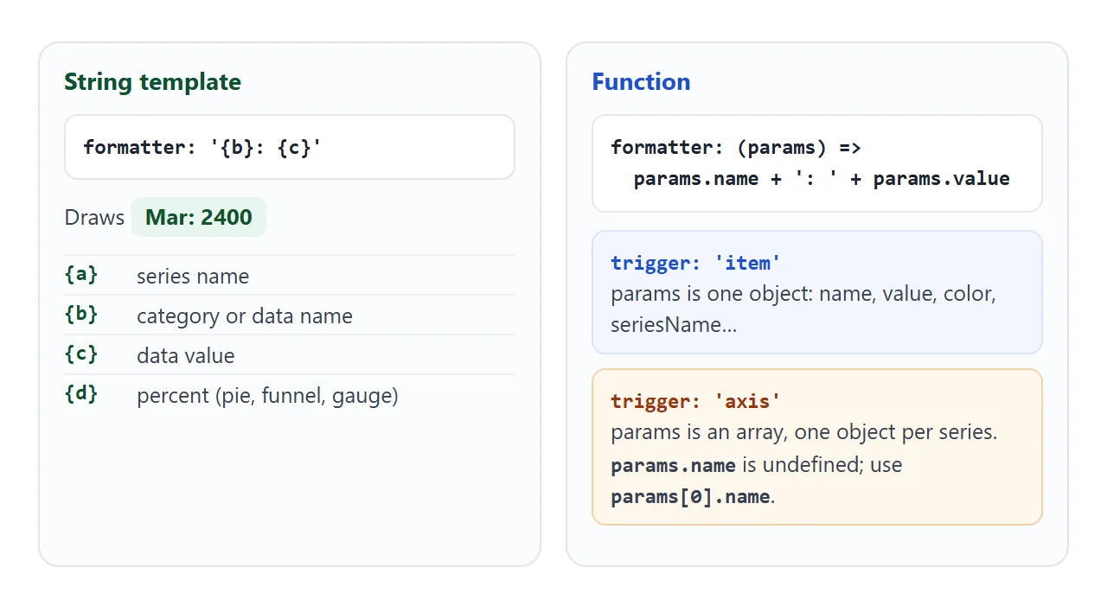Click the 'Function' heading
Viewport: 1107px width, 612px height.
(641, 82)
